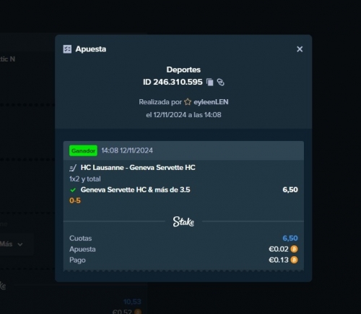Click the Stake logo in the receipt

(x=183, y=221)
